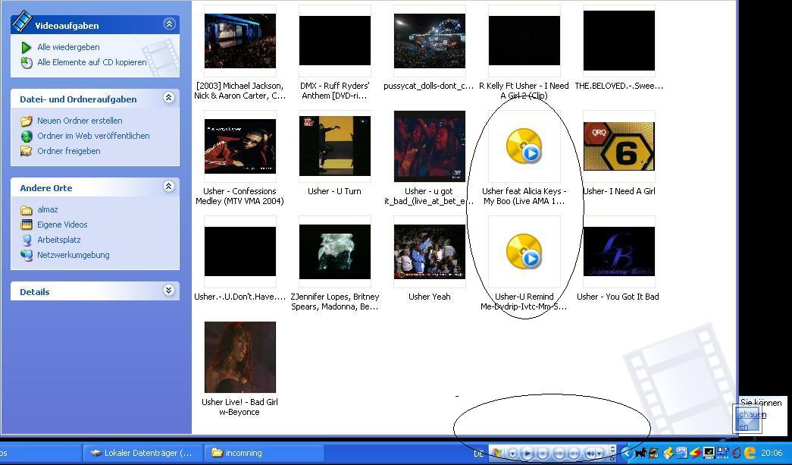Click the eMule donkey tray icon
Viewport: 792px width, 465px height.
653,454
